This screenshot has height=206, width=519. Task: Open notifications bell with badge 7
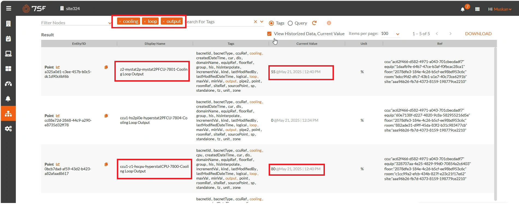[463, 9]
